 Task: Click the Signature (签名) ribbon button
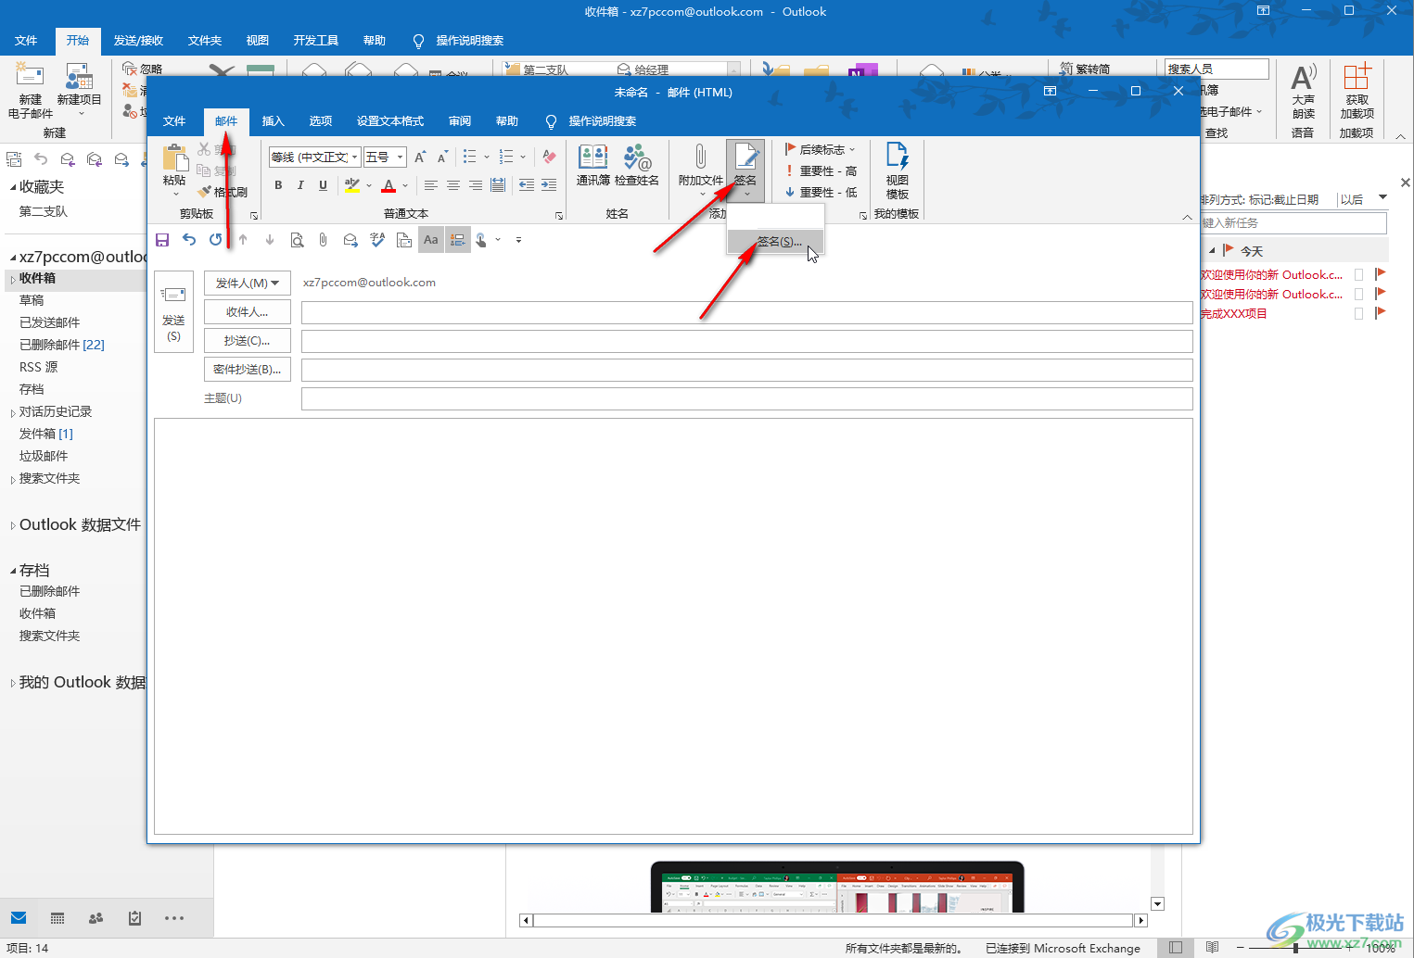[x=745, y=169]
